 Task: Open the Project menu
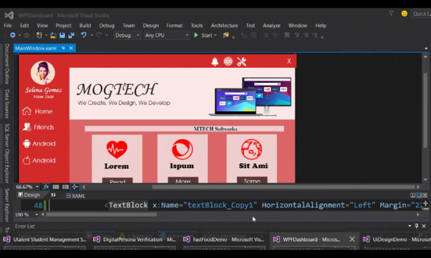[63, 25]
